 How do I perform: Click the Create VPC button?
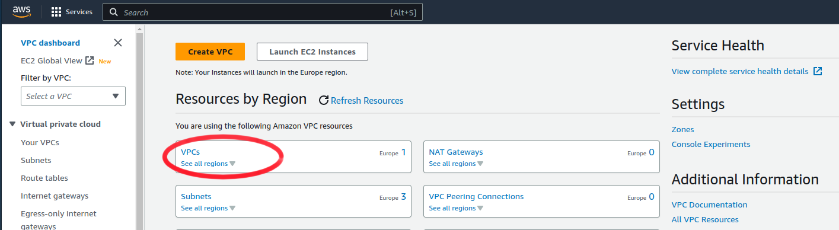210,52
